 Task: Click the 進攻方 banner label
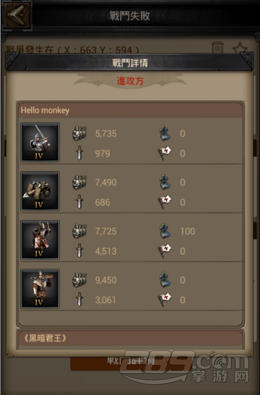tap(130, 81)
